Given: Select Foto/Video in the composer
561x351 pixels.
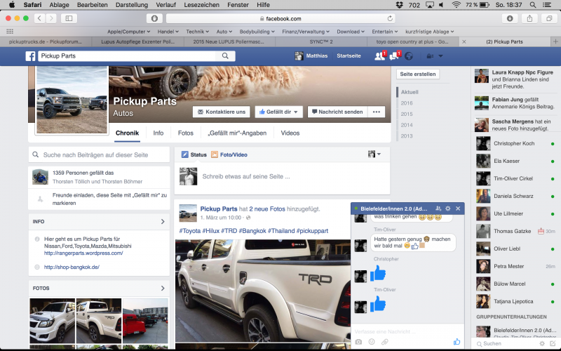Looking at the screenshot, I should pos(229,154).
